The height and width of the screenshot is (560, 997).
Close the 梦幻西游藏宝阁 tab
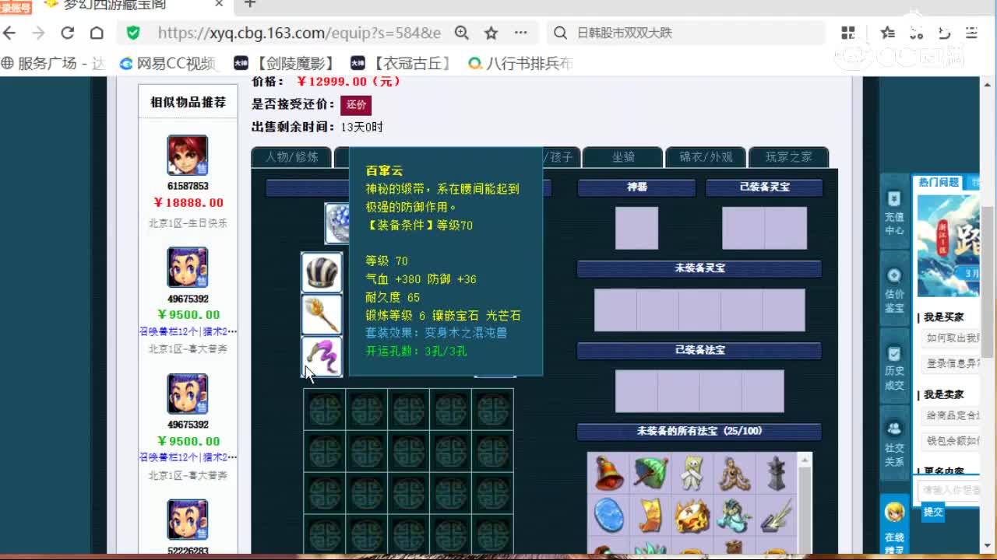tap(219, 5)
